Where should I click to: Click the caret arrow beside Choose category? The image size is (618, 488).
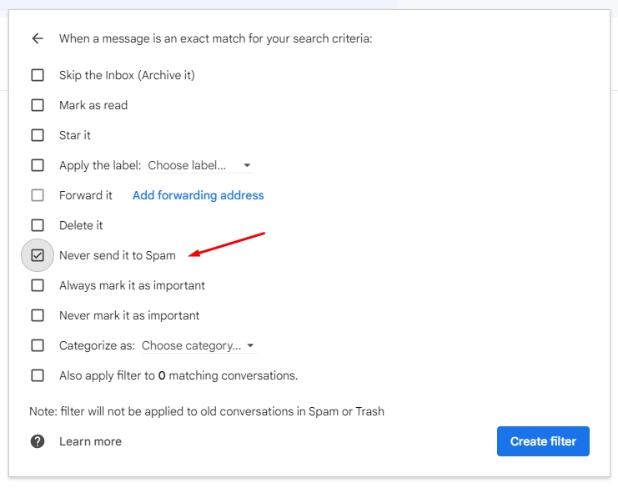click(x=251, y=345)
